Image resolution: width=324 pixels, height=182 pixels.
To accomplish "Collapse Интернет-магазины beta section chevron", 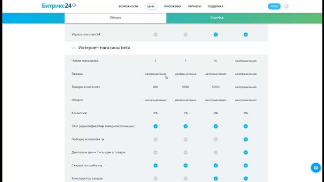I will click(73, 48).
